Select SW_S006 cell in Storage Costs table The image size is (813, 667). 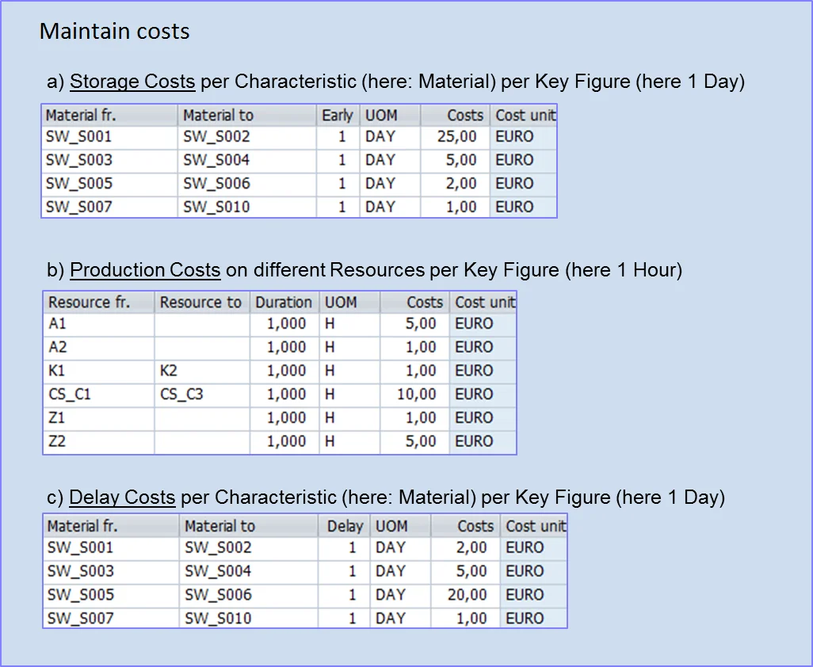tap(247, 184)
